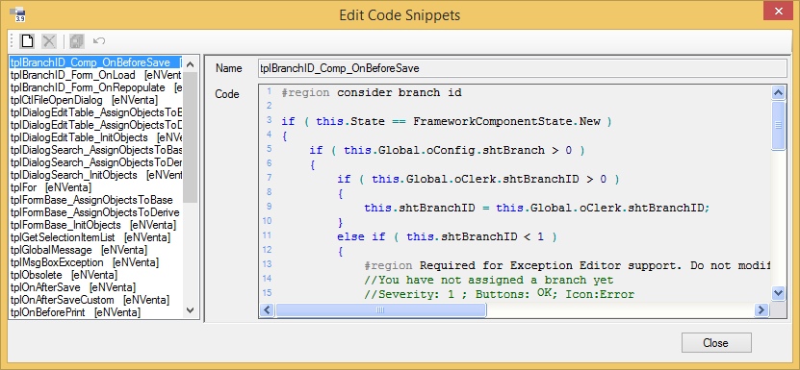Click the 'this.shtBranchID =' assignment on line 9
The image size is (800, 370).
coord(427,208)
